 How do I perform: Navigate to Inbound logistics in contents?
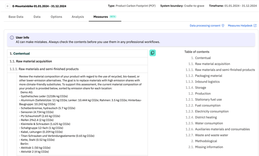pos(208,82)
